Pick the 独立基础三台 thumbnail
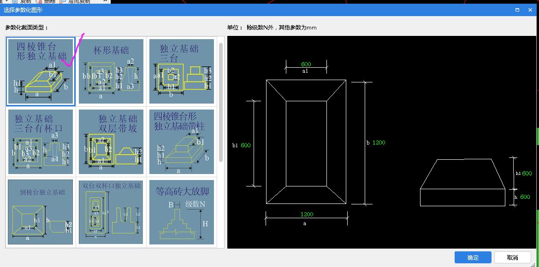This screenshot has width=539, height=267. pos(182,71)
